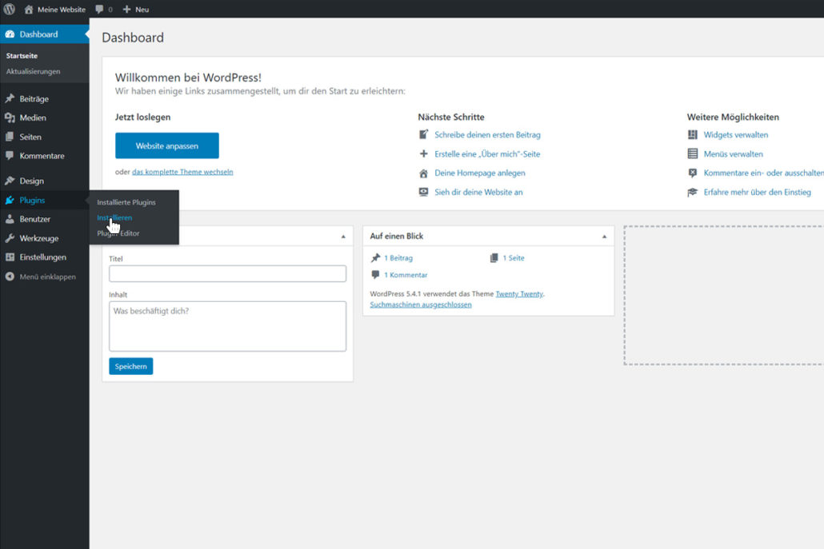Click the home icon beside Meine Website
This screenshot has width=824, height=549.
tap(30, 10)
